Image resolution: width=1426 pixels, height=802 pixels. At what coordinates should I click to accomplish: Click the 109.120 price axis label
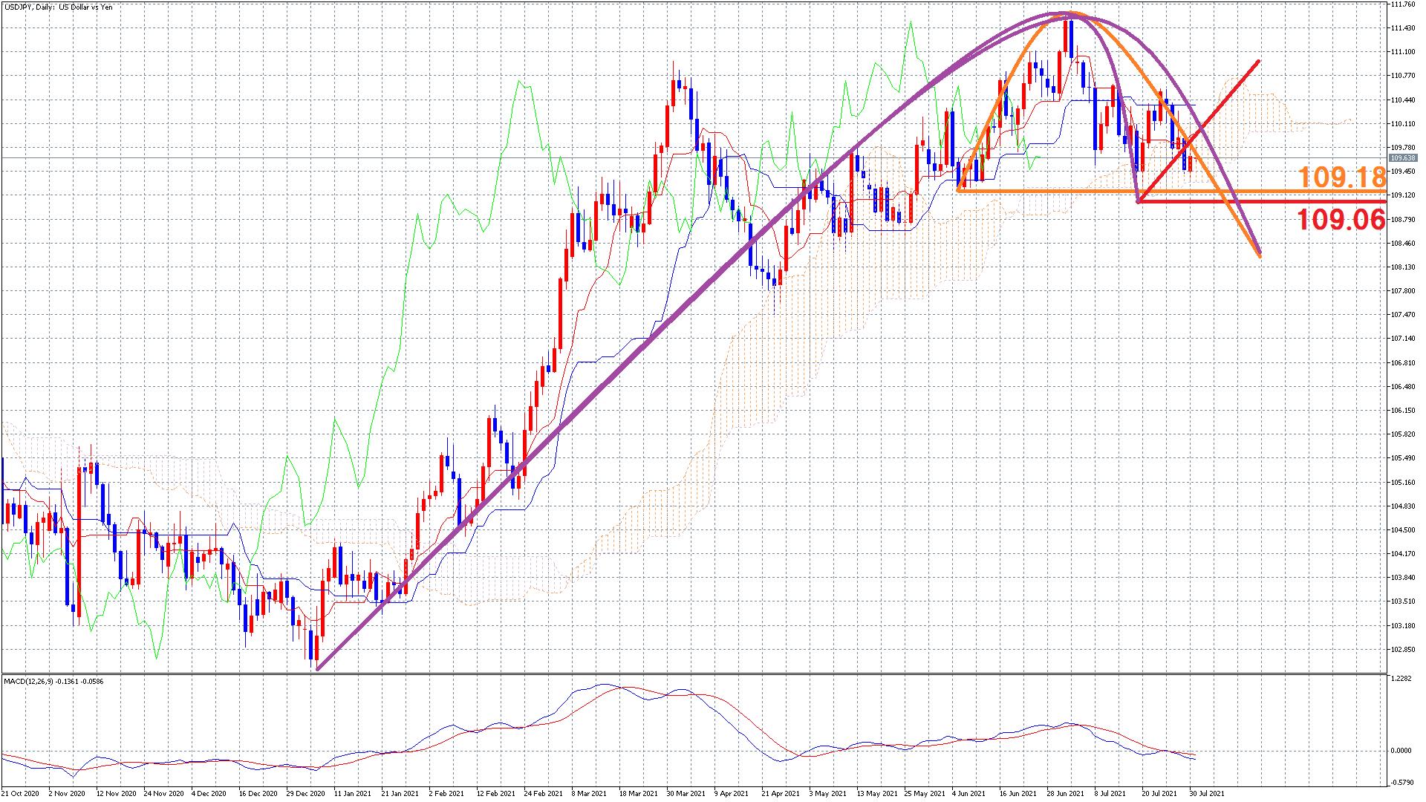[1402, 196]
